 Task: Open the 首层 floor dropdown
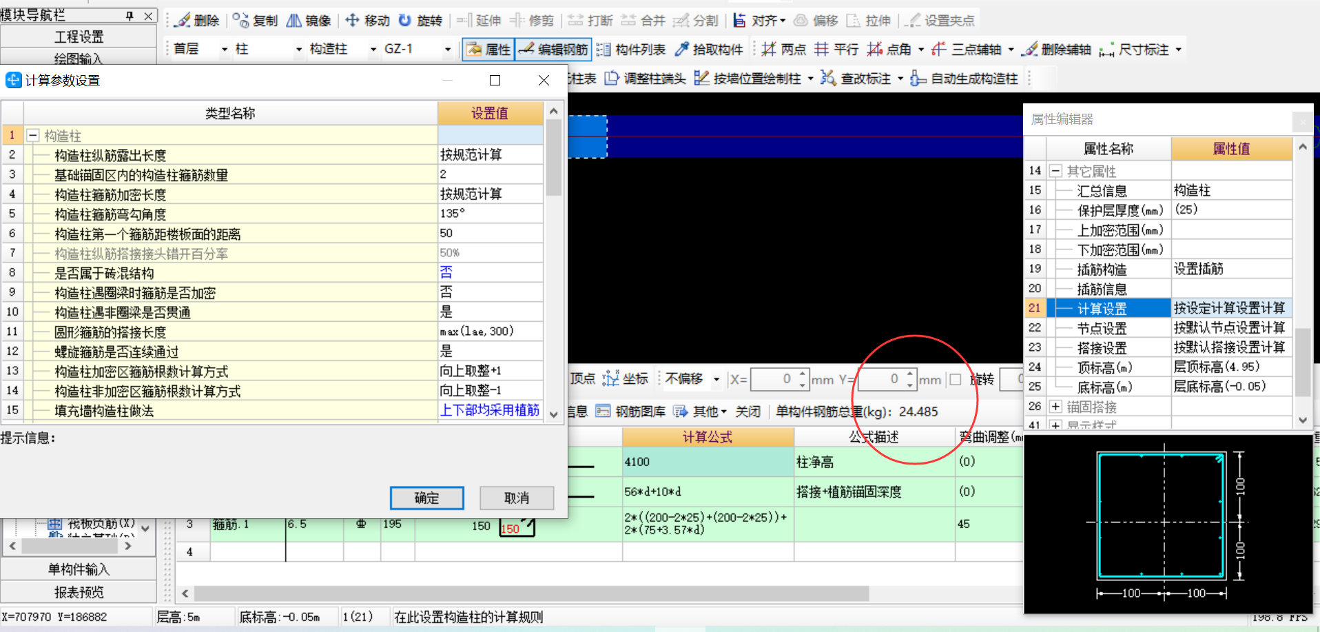(225, 50)
